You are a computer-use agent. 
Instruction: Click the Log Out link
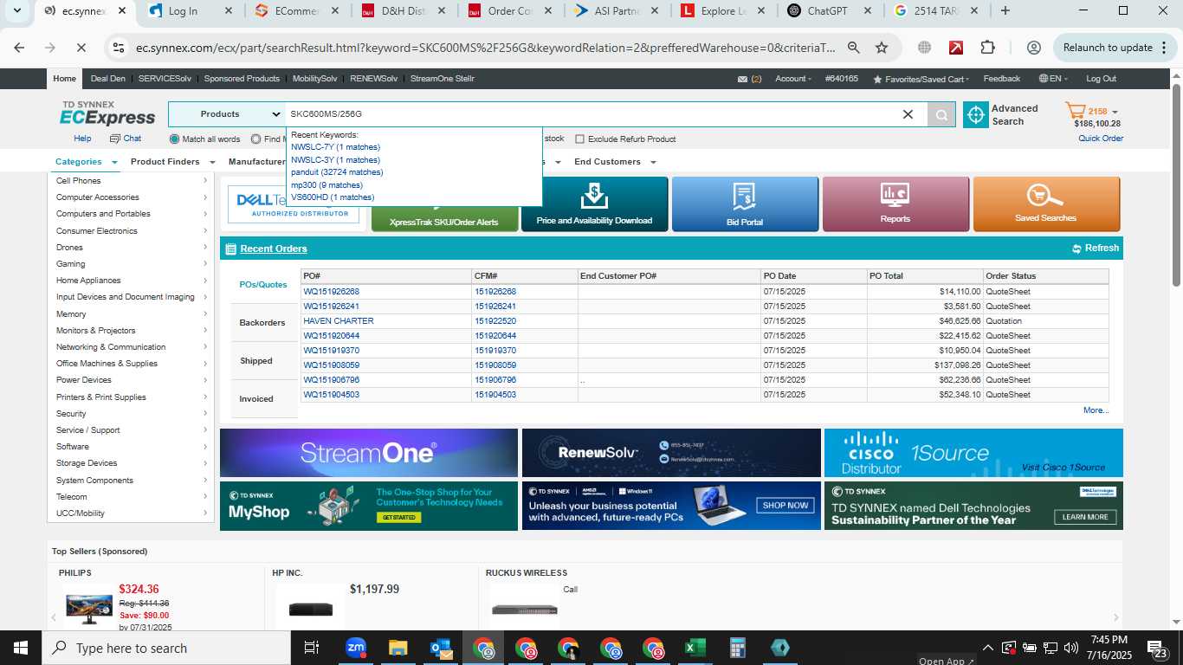[1101, 79]
